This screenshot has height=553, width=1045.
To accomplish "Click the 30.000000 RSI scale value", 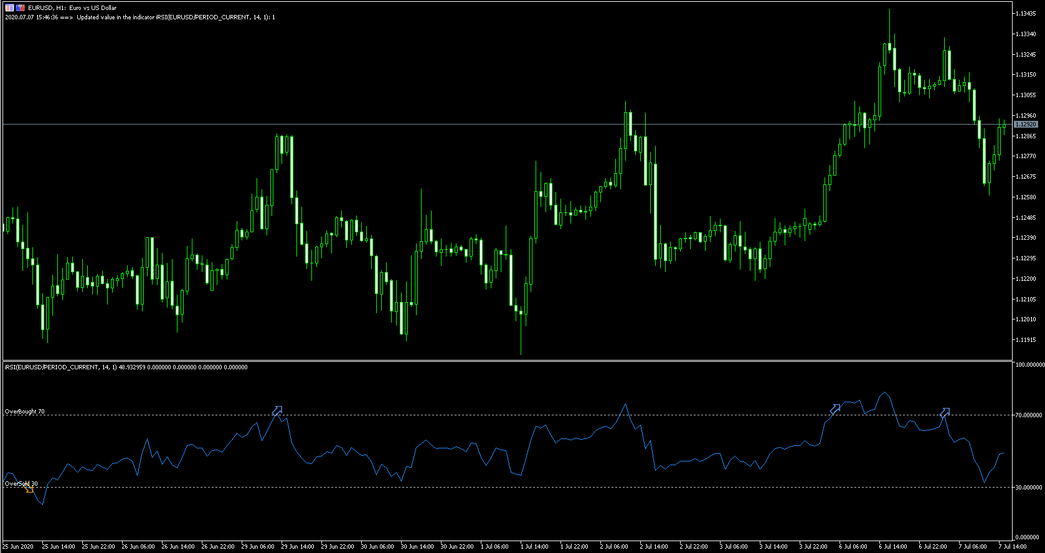I will click(1029, 488).
